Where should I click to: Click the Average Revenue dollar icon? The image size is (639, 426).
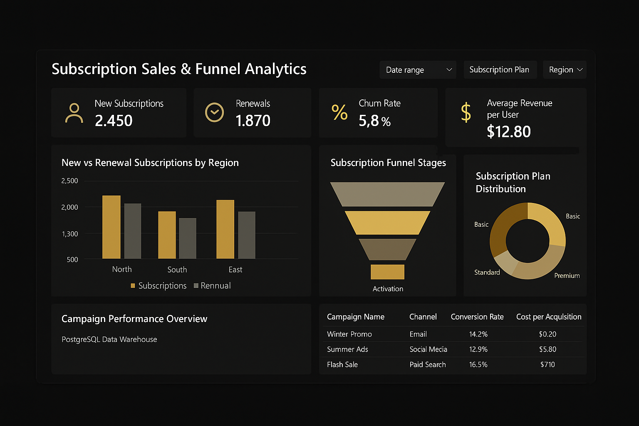point(466,112)
